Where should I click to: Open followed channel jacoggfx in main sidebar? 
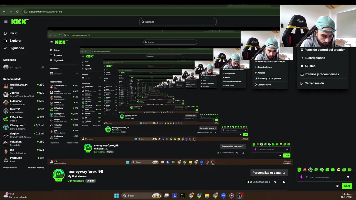pyautogui.click(x=24, y=67)
